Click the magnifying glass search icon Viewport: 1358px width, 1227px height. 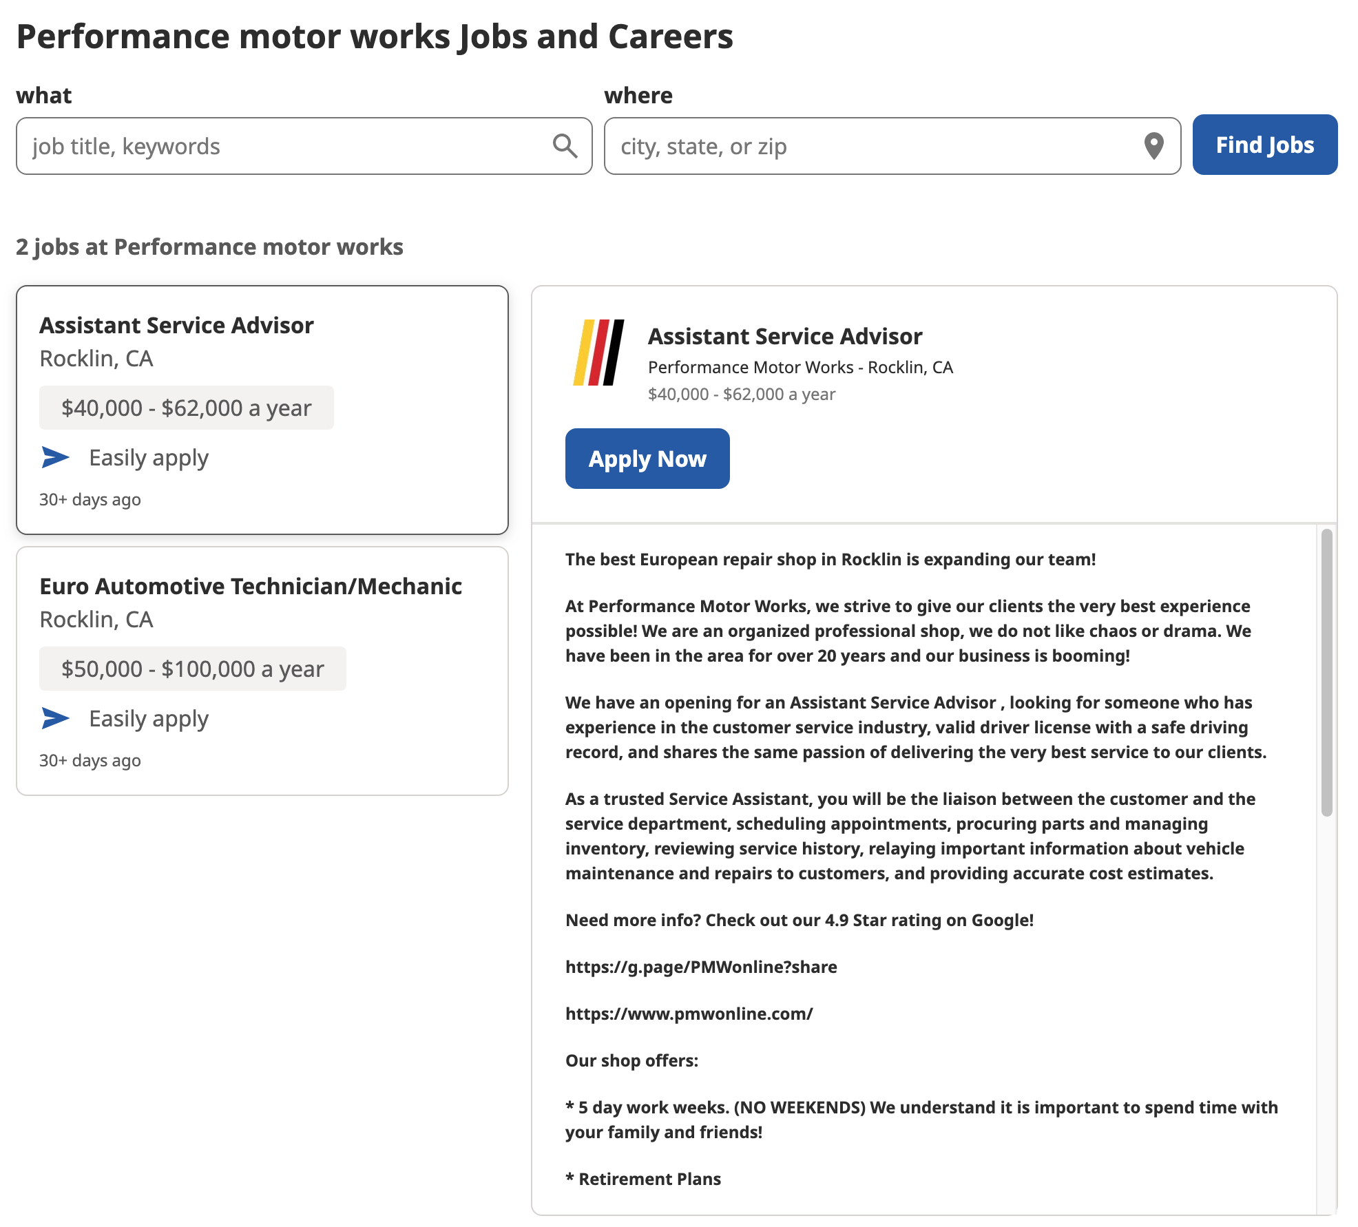point(565,146)
